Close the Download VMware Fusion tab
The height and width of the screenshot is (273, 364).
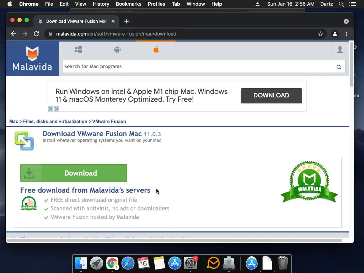[113, 21]
